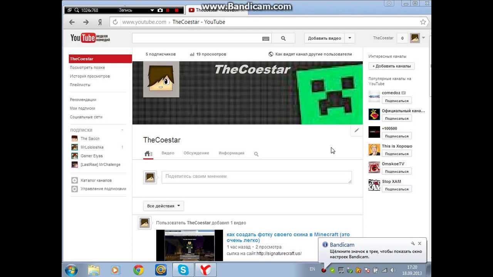Open the Bandicam Запись dropdown arrow
Image resolution: width=493 pixels, height=277 pixels.
(x=153, y=10)
